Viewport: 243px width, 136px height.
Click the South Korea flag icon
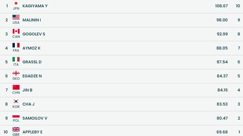[x=16, y=101]
